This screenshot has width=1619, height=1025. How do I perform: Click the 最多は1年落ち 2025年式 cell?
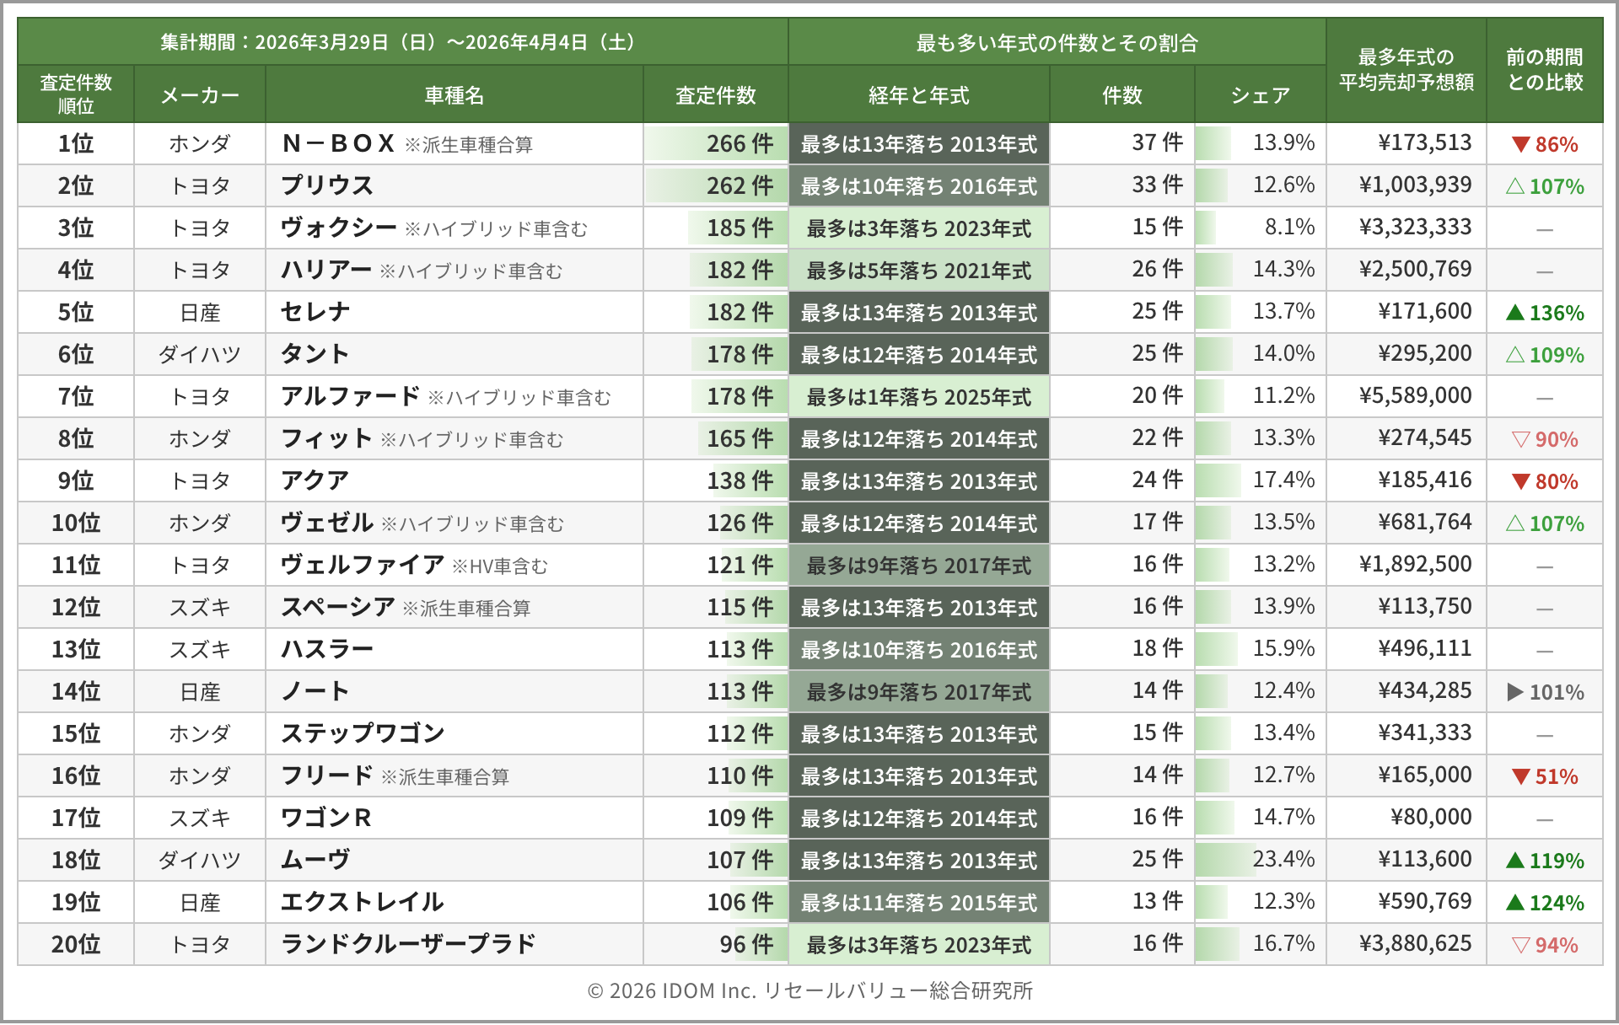pyautogui.click(x=918, y=397)
